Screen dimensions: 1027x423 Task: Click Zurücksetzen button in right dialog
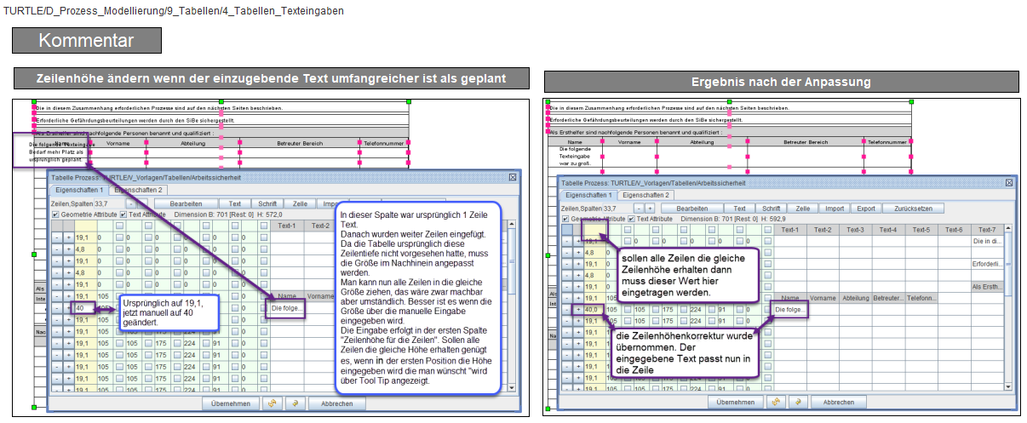click(913, 209)
